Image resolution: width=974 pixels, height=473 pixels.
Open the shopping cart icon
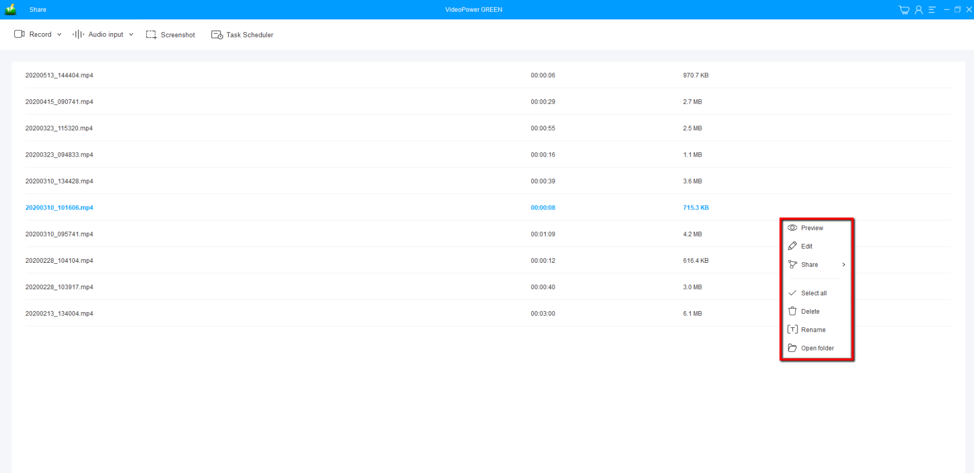pyautogui.click(x=904, y=9)
